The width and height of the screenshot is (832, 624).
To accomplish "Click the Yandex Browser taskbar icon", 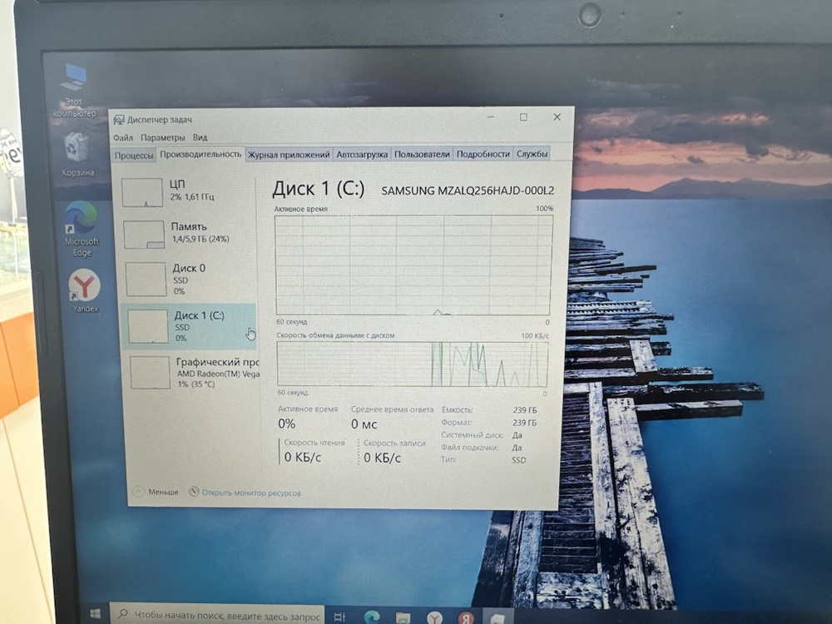I will click(434, 617).
